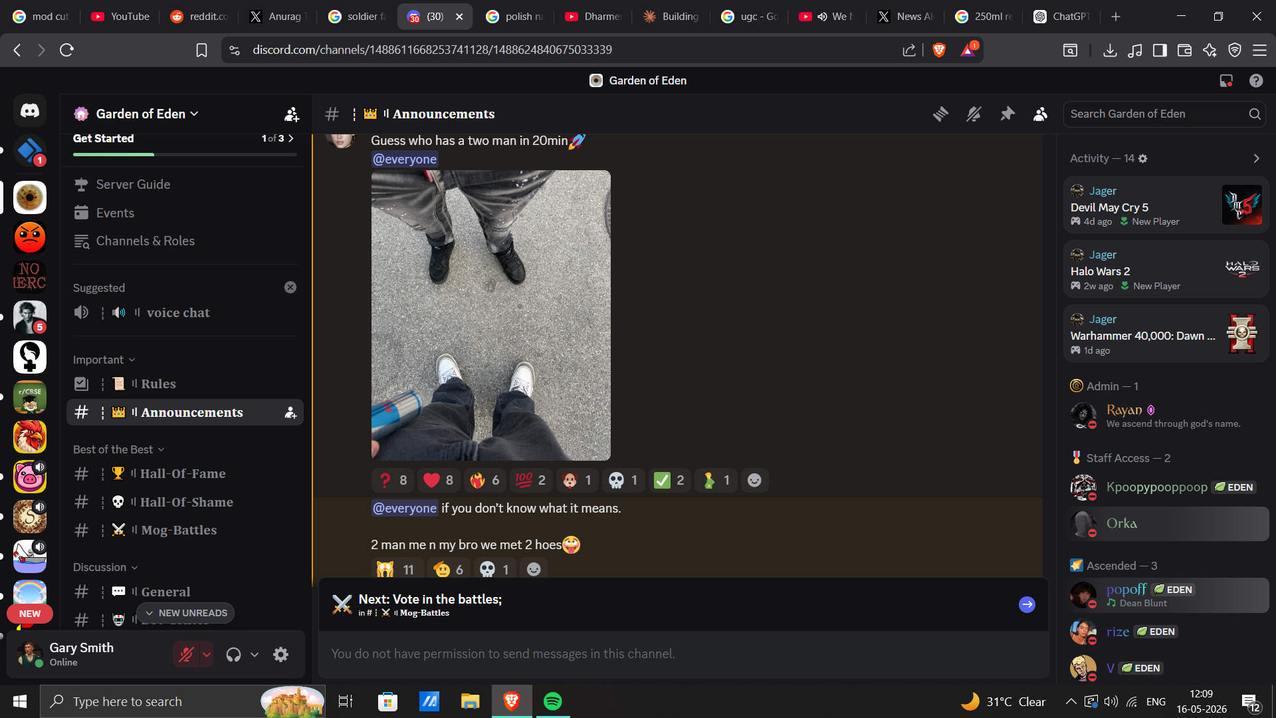Open Hall-Of-Shame channel
The width and height of the screenshot is (1276, 718).
tap(185, 502)
